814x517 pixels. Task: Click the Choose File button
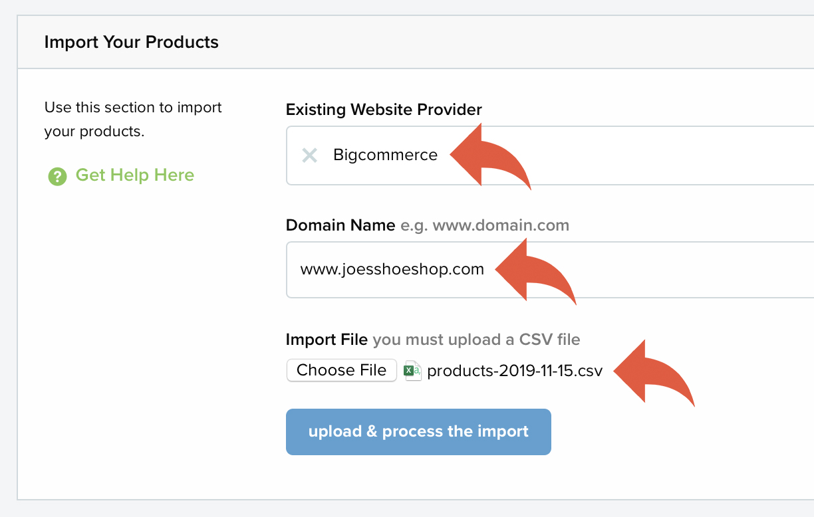click(x=342, y=370)
